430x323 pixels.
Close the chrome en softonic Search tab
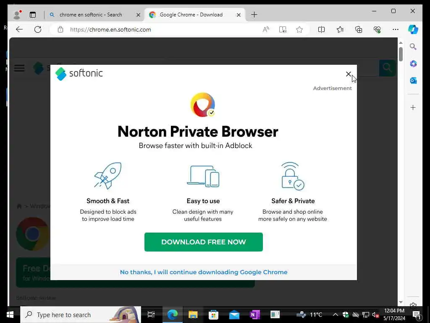click(139, 15)
